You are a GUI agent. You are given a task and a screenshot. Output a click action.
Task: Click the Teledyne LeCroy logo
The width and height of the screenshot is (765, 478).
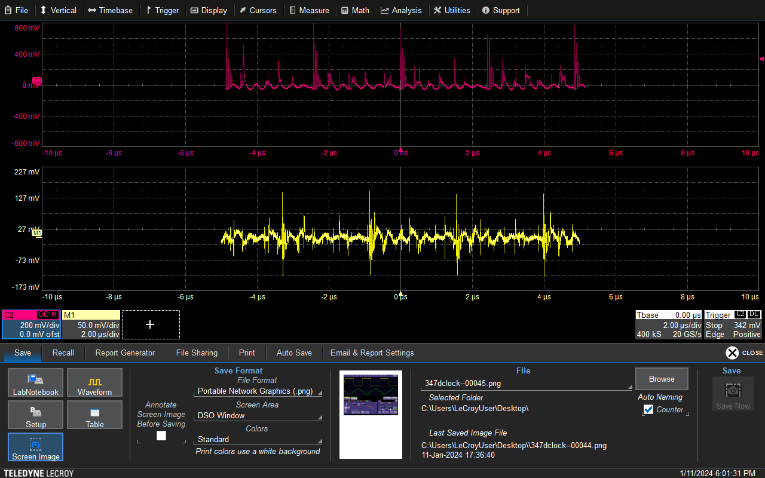tap(38, 473)
